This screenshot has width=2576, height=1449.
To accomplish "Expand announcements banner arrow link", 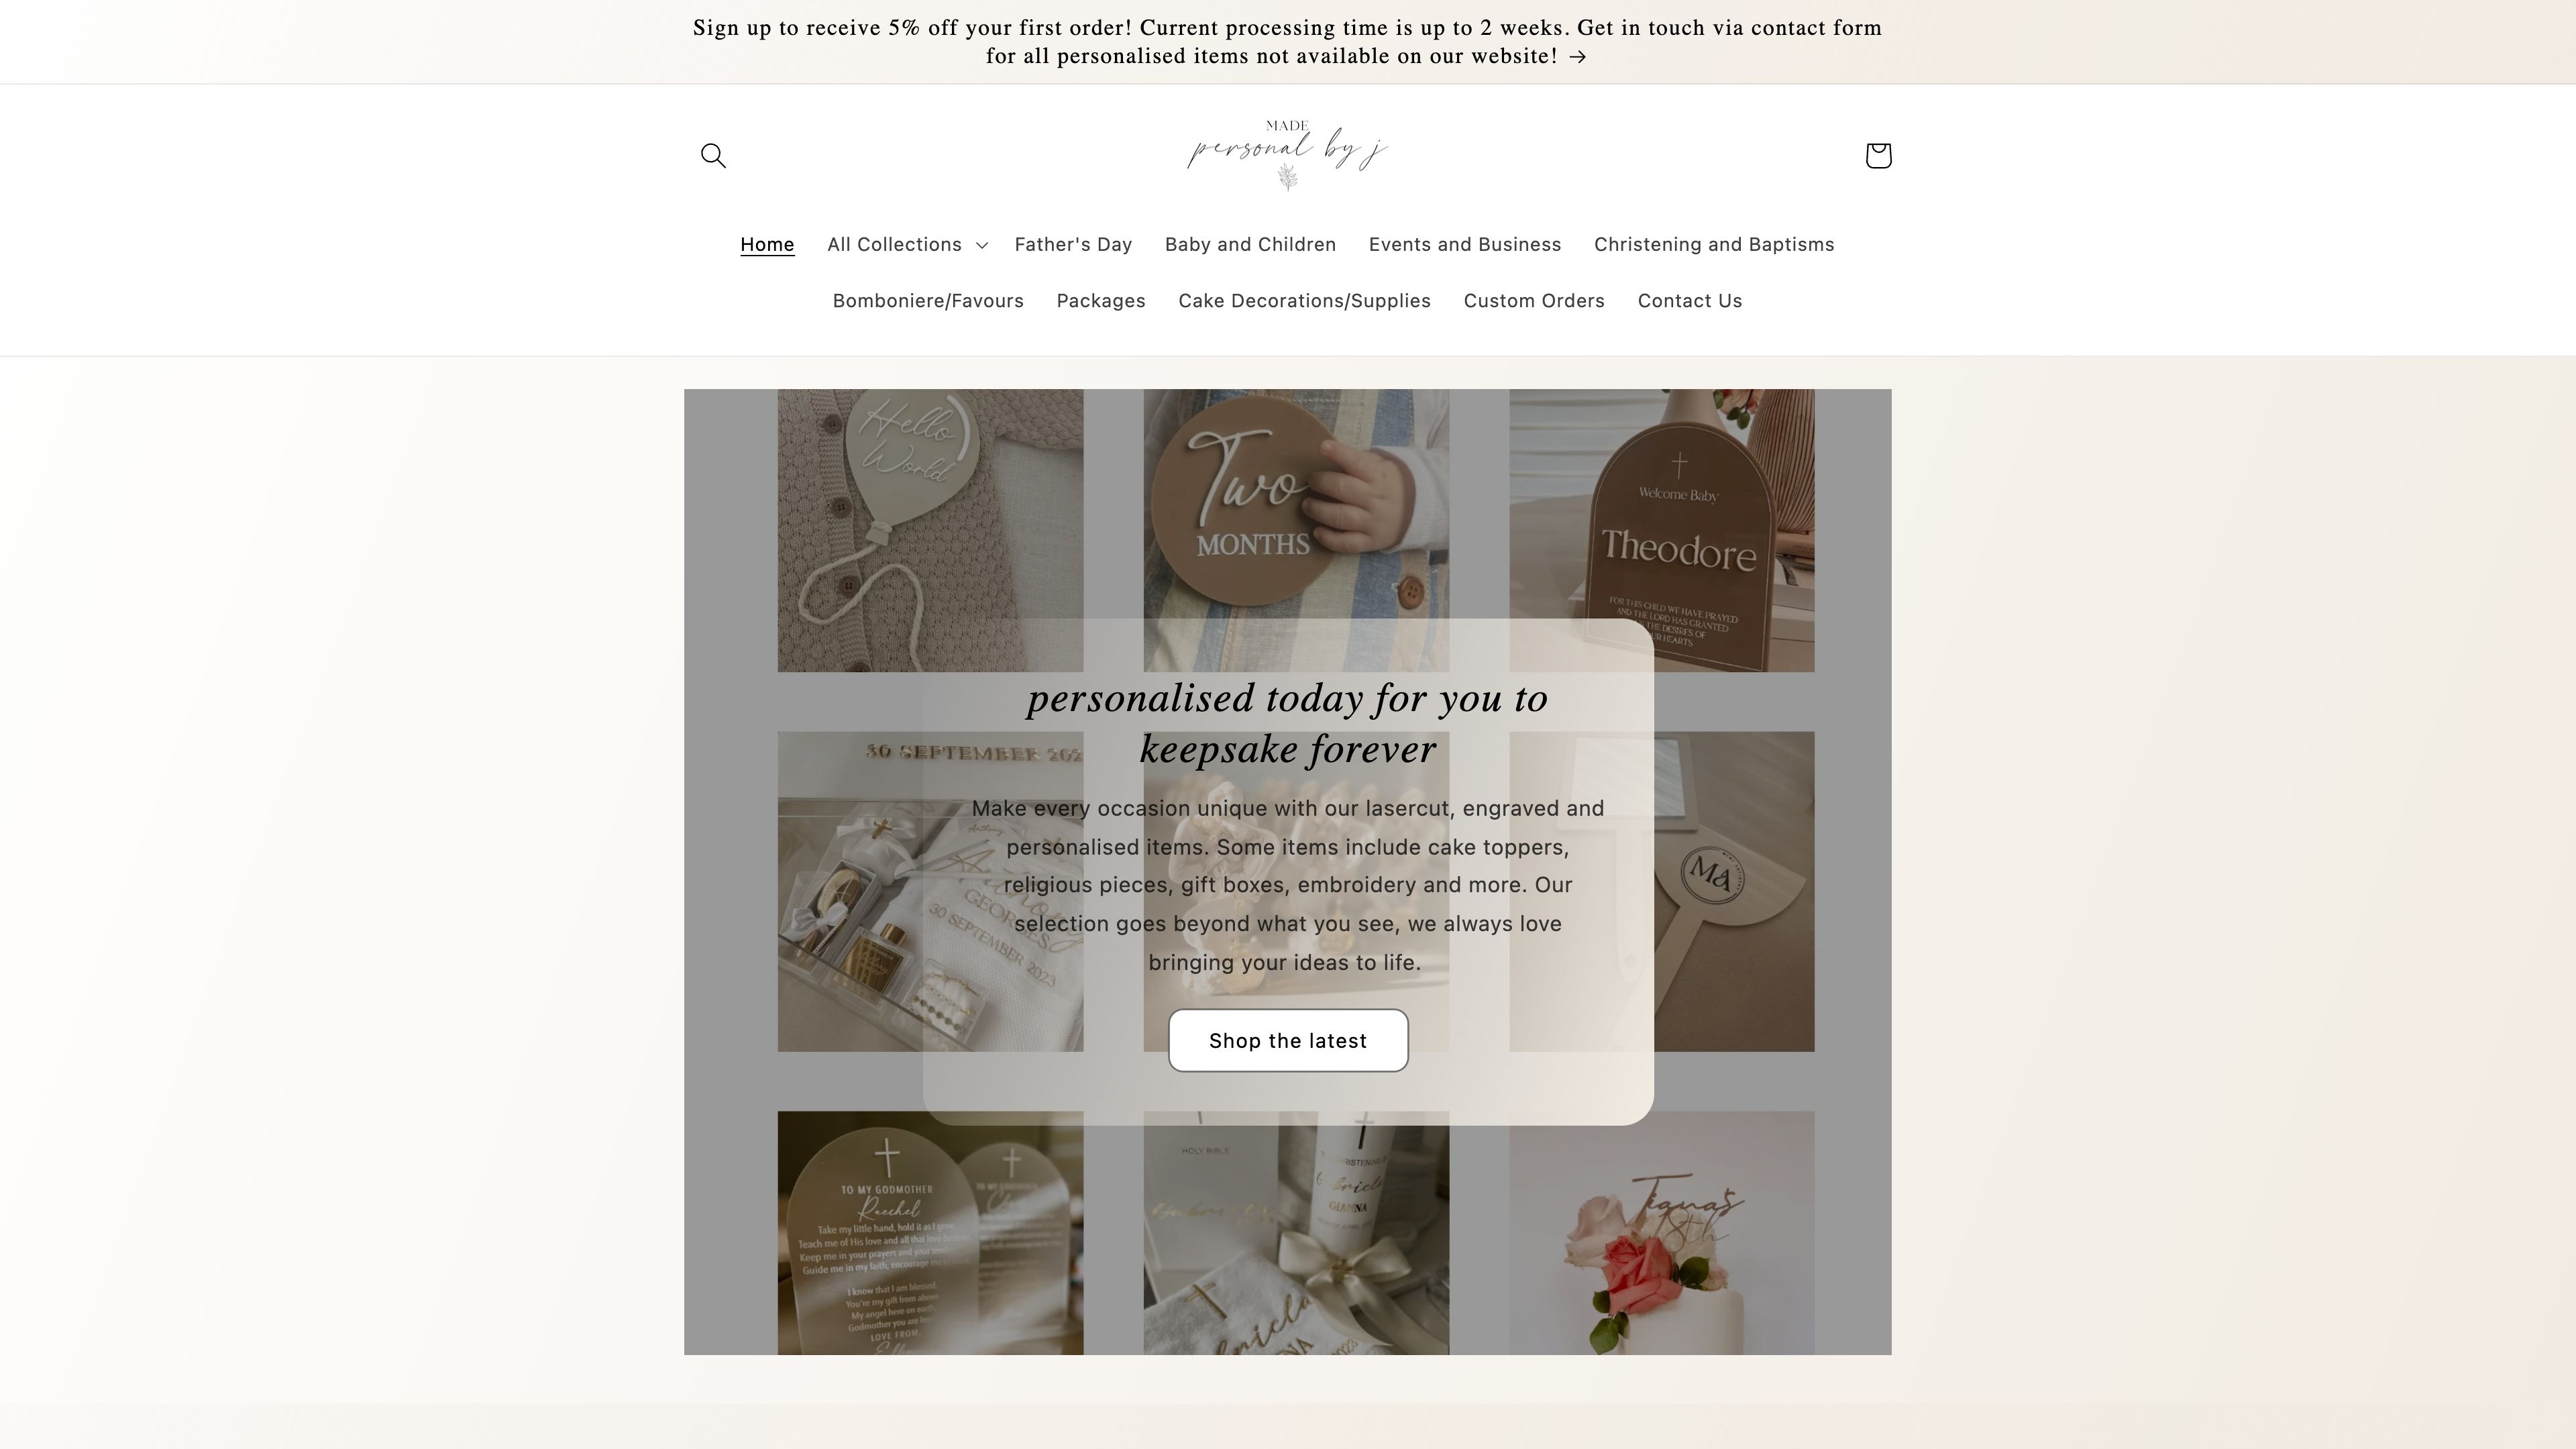I will (x=1580, y=56).
